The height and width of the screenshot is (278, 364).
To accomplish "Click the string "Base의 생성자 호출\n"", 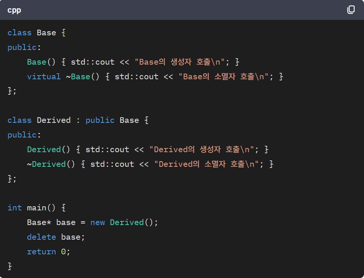I will (180, 62).
